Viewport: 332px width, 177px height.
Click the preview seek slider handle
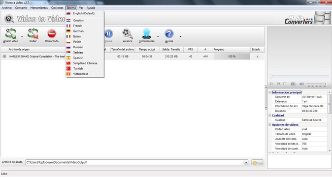271,77
